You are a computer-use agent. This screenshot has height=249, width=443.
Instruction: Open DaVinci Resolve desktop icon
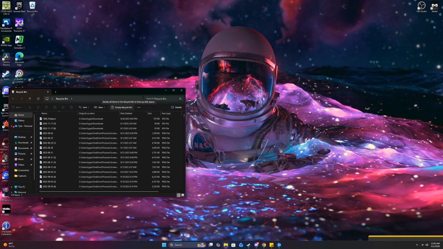[x=6, y=59]
